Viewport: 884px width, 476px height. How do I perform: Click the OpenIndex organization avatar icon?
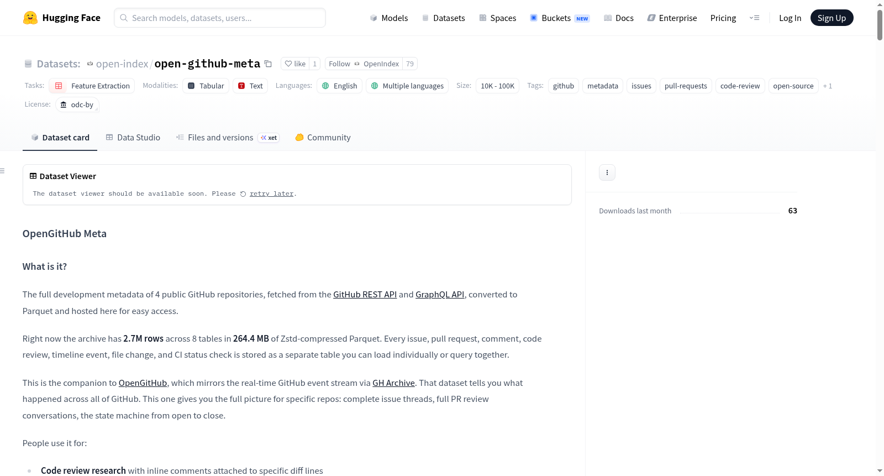click(x=357, y=64)
